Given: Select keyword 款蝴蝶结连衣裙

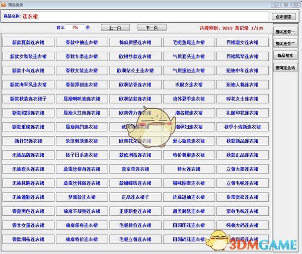Looking at the screenshot, I should tap(135, 183).
